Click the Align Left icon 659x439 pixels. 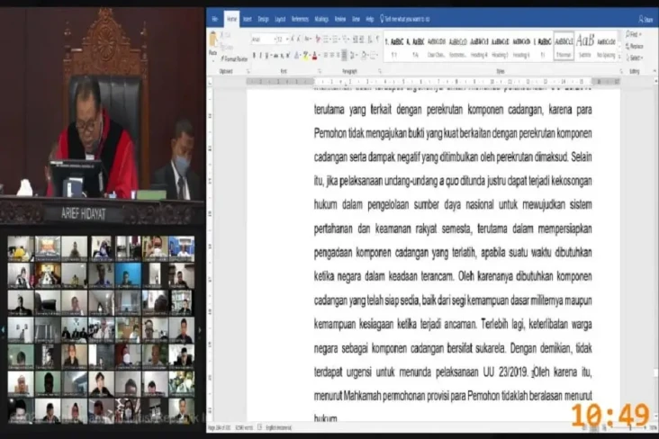[325, 55]
